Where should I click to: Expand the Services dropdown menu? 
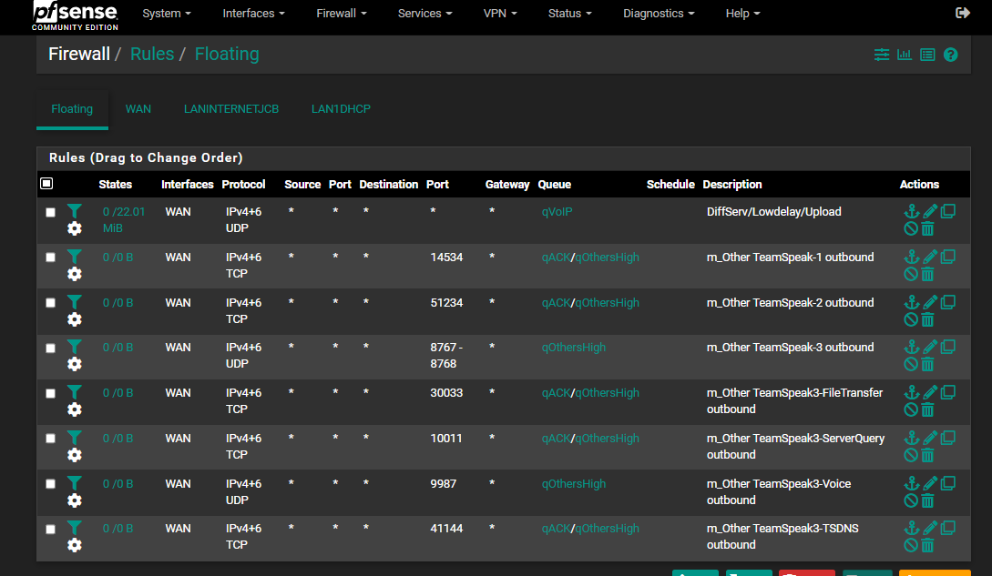click(424, 14)
